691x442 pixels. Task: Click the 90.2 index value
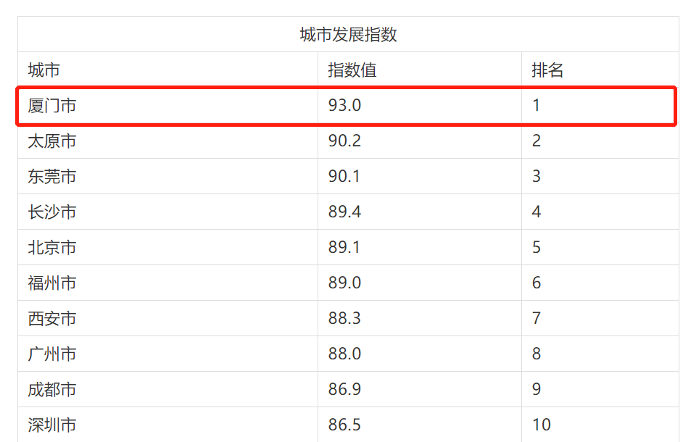click(344, 141)
